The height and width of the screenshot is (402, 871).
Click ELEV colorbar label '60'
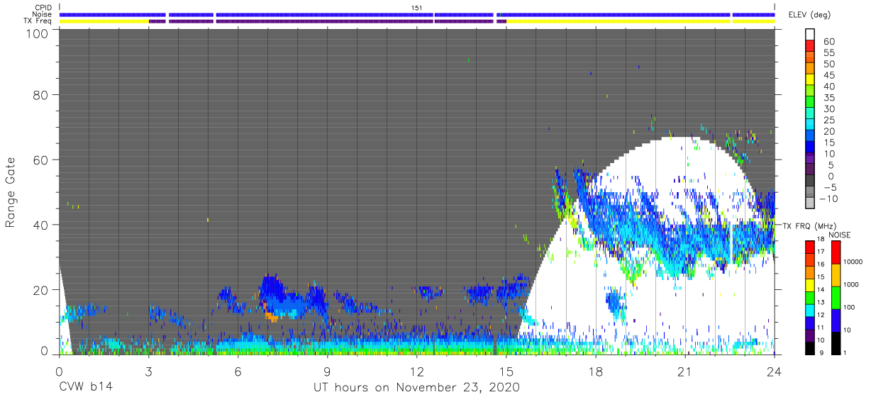point(828,41)
